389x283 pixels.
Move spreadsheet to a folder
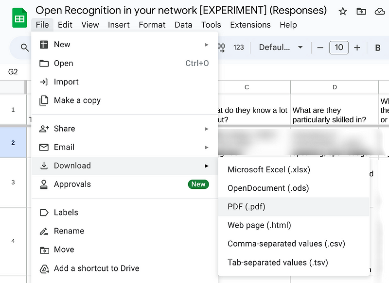(361, 11)
